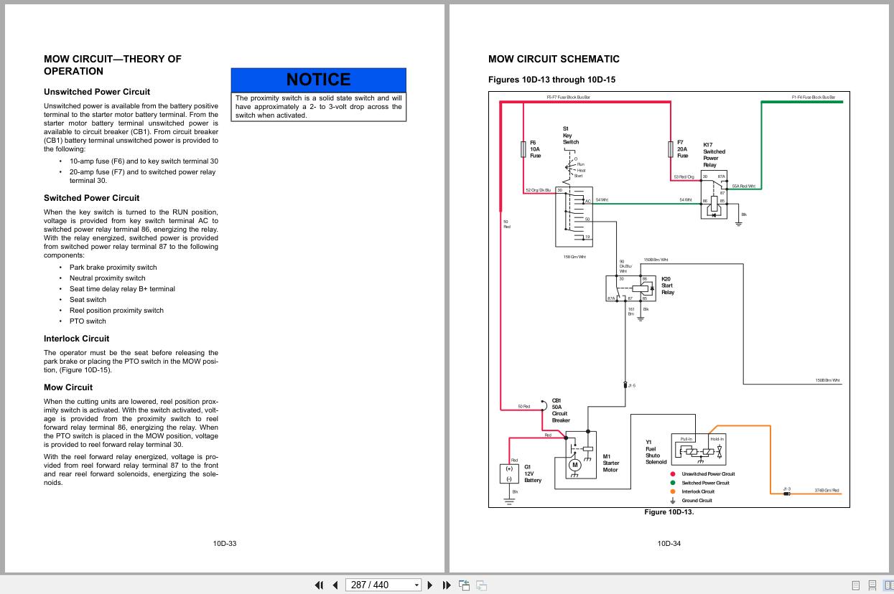Click the MOW CIRCUIT—THEORY OF OPERATION title
894x594 pixels.
(113, 65)
